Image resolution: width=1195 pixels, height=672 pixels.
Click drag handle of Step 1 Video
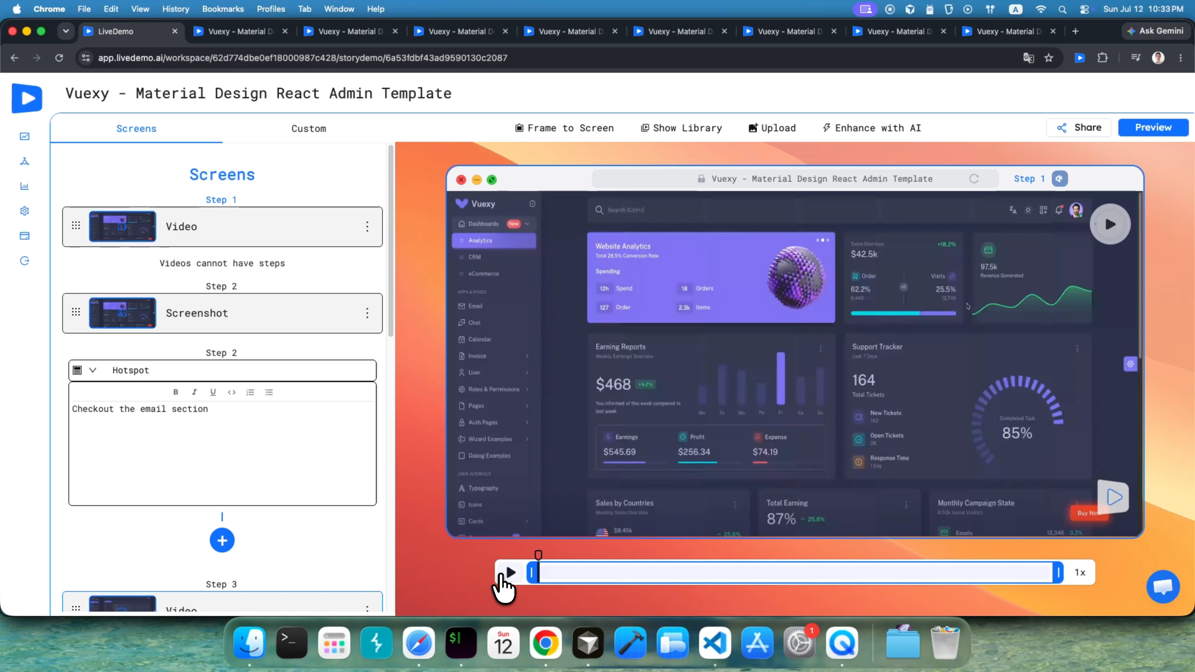[76, 225]
